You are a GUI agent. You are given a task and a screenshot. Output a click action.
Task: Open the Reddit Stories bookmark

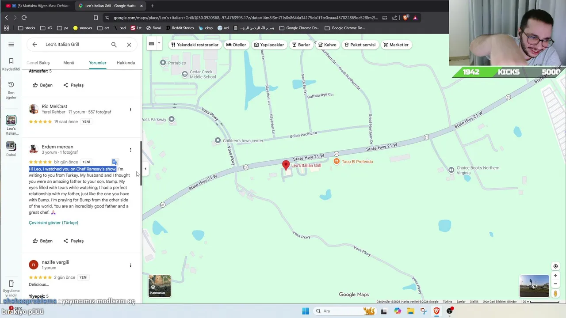[x=179, y=28]
